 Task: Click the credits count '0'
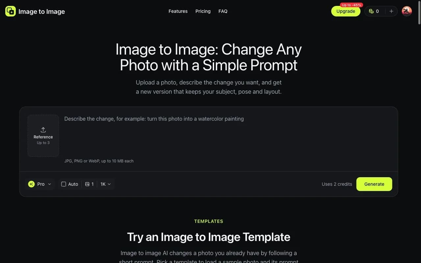click(377, 11)
